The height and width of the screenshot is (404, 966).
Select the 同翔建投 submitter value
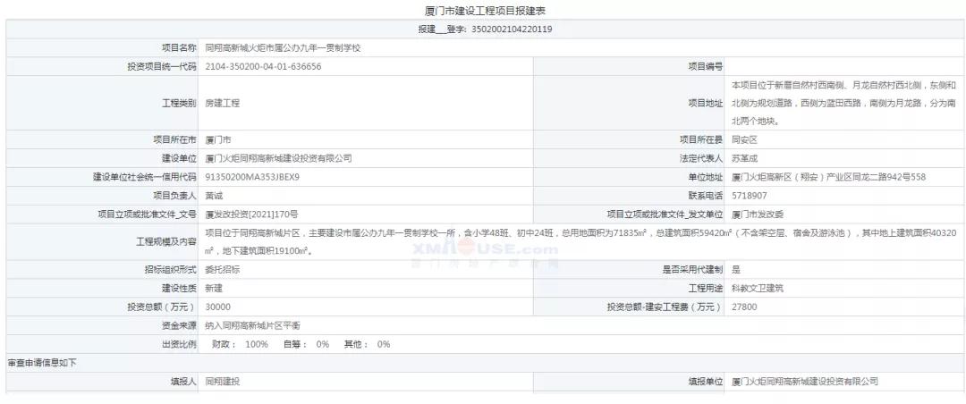tap(222, 381)
